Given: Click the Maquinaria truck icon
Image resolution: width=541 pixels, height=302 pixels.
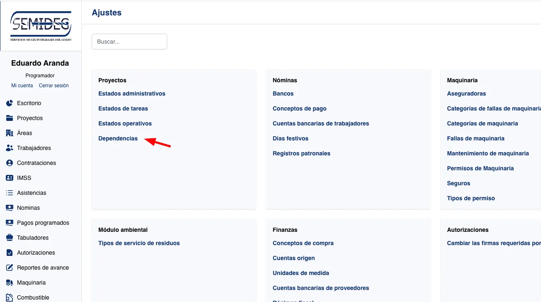Looking at the screenshot, I should [10, 282].
